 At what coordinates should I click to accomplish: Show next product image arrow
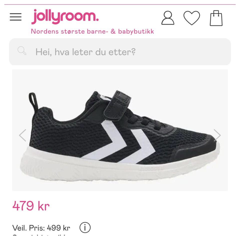tap(217, 135)
